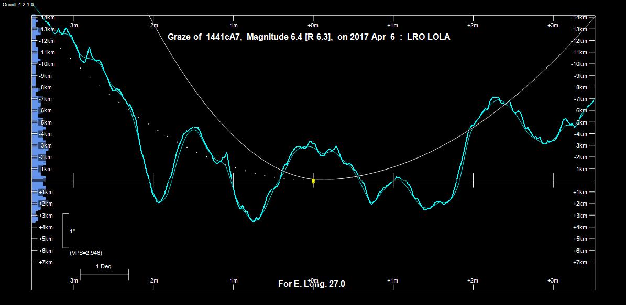This screenshot has width=626, height=305.
Task: Click the VPS=2.946 scale text
Action: (x=86, y=253)
